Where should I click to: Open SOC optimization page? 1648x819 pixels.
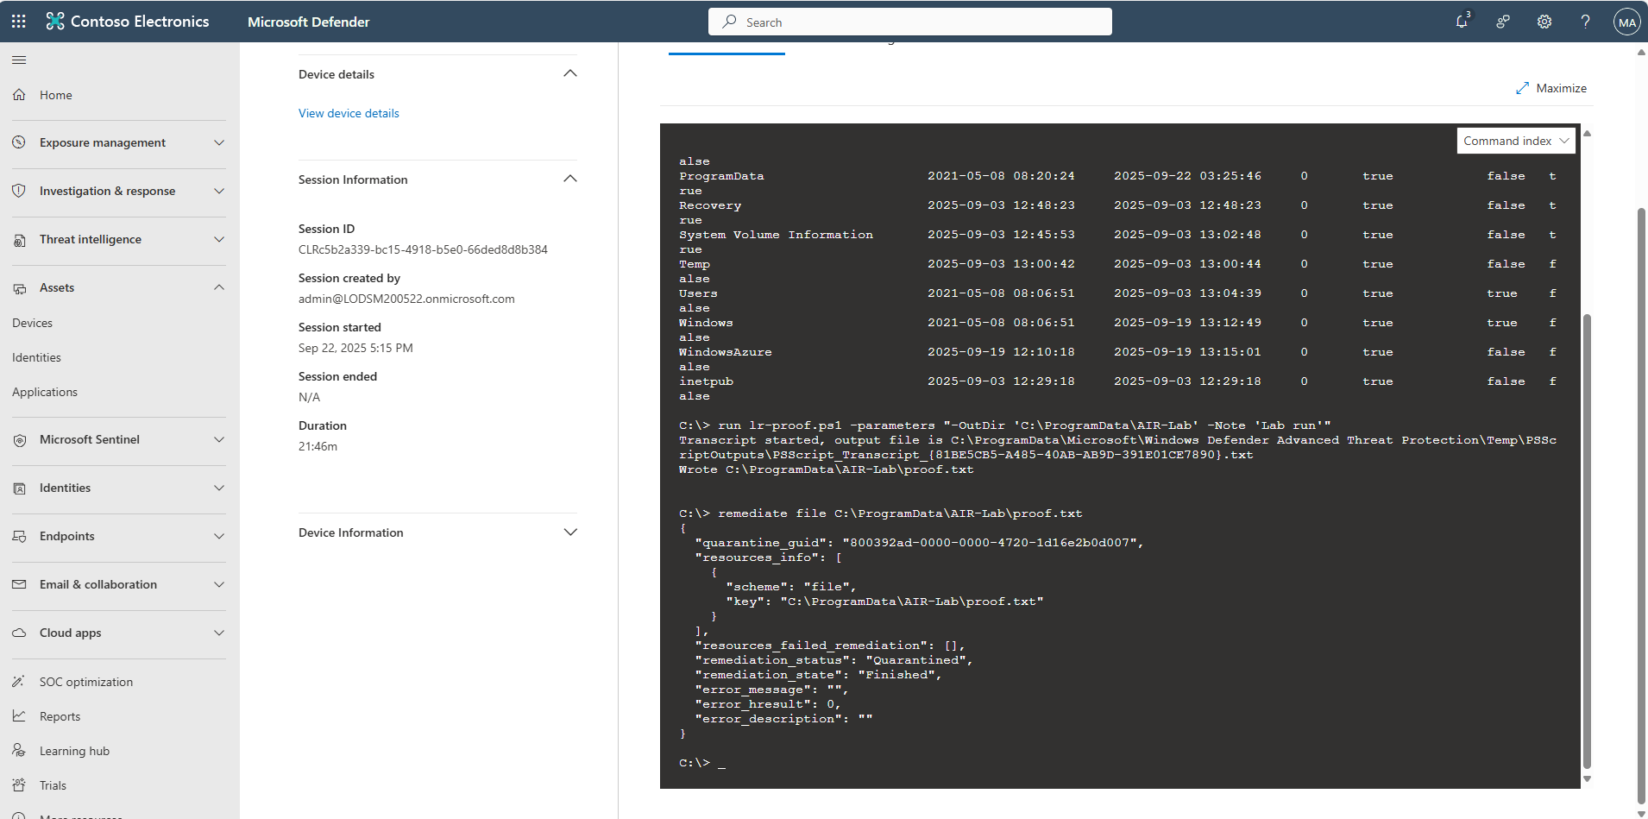click(x=86, y=682)
